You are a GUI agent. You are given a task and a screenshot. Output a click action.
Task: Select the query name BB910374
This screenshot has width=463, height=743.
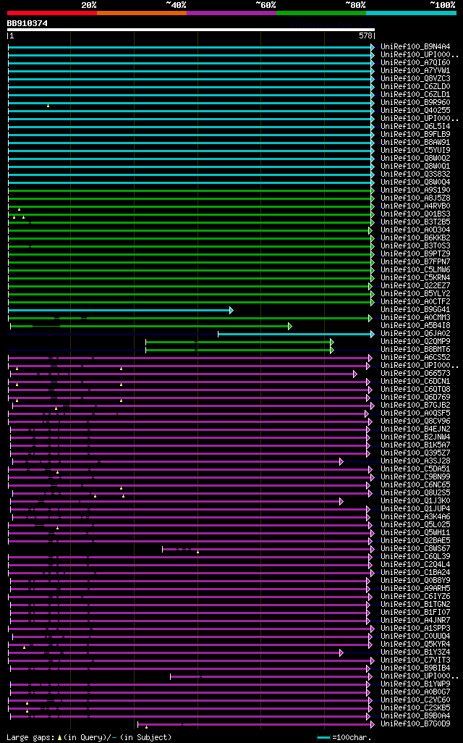pos(27,23)
